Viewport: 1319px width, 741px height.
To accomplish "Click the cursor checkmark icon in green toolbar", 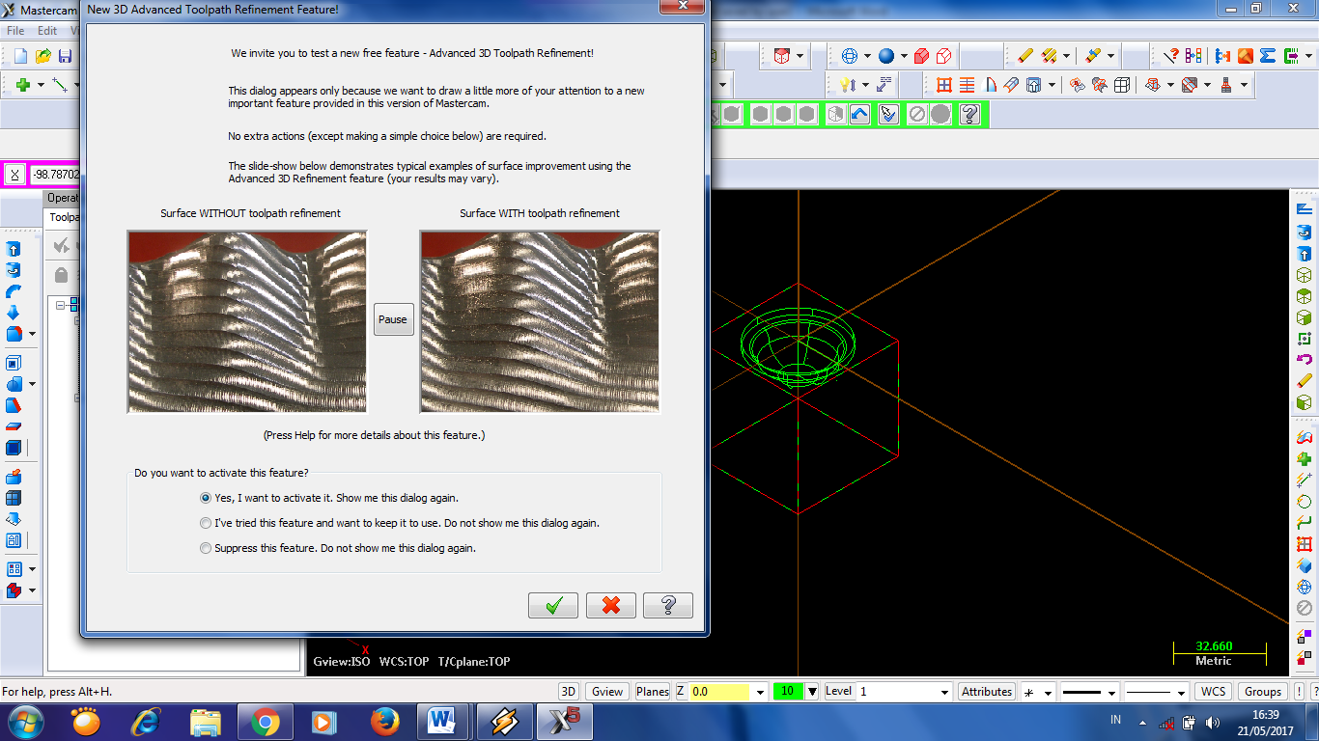I will pyautogui.click(x=889, y=115).
